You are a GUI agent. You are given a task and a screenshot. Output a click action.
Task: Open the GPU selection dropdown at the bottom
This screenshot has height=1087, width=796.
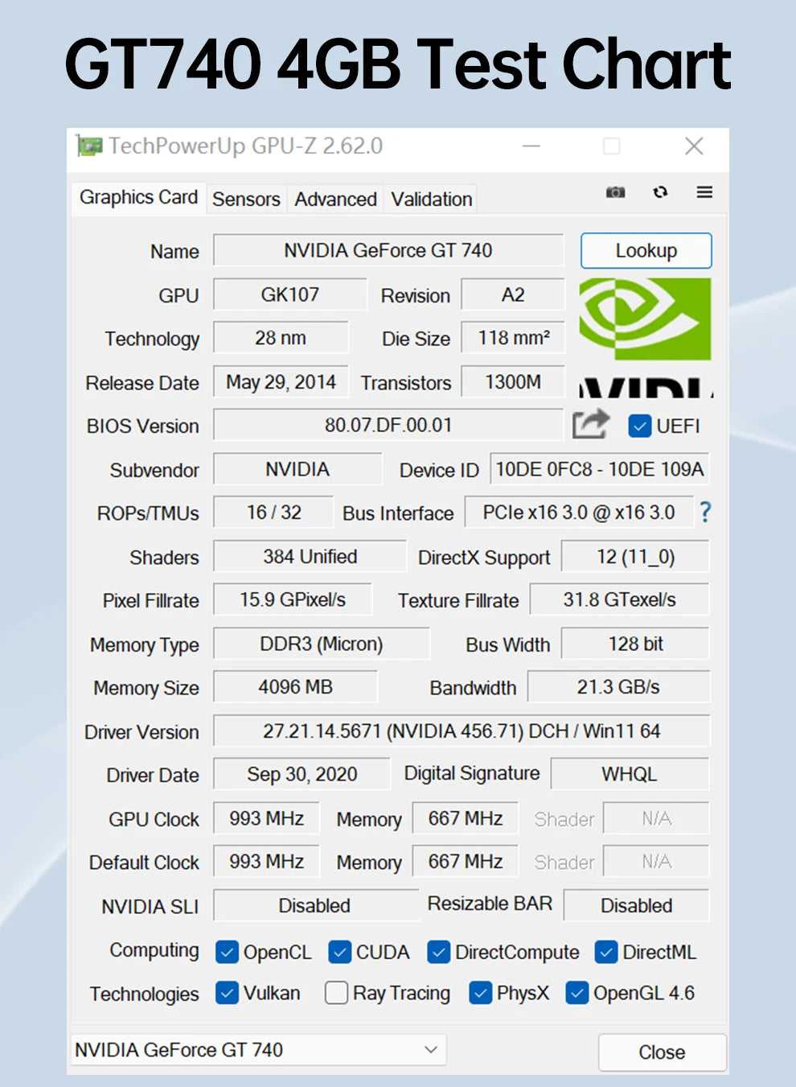coord(431,1049)
